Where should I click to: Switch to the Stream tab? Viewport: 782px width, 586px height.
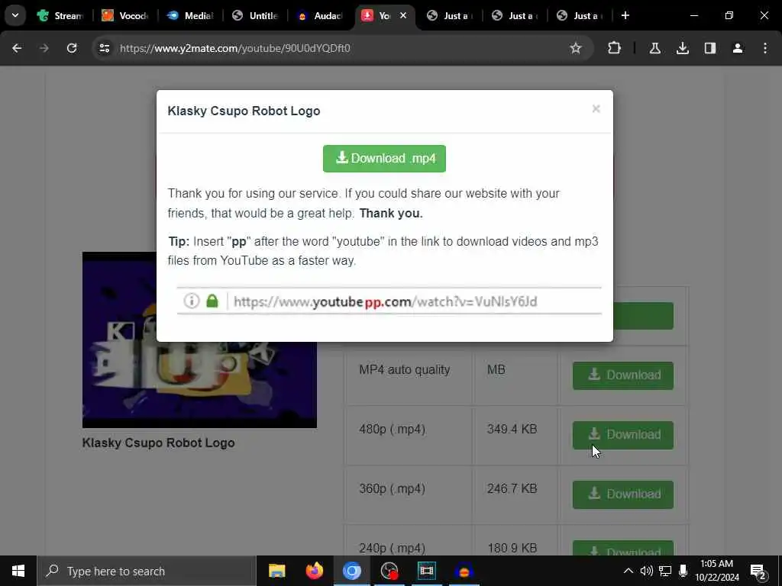[60, 15]
